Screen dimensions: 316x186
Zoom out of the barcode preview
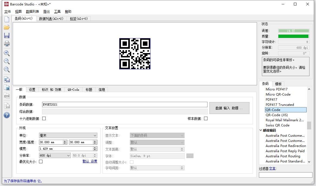click(x=7, y=61)
